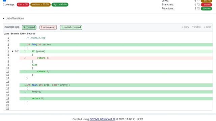The height and width of the screenshot is (121, 216).
Task: Jump to line number 14 anchor
Action: pos(7,81)
